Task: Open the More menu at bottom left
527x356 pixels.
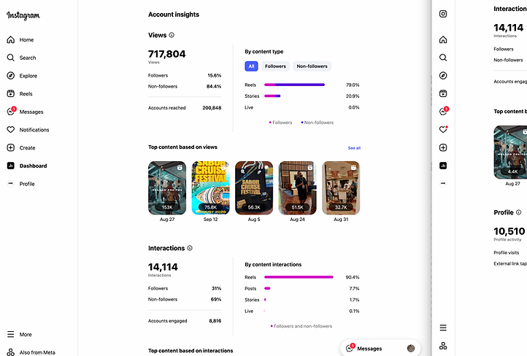Action: click(11, 334)
